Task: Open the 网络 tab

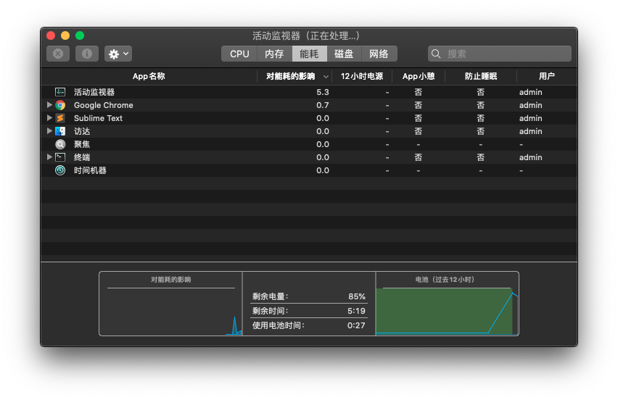Action: 379,54
